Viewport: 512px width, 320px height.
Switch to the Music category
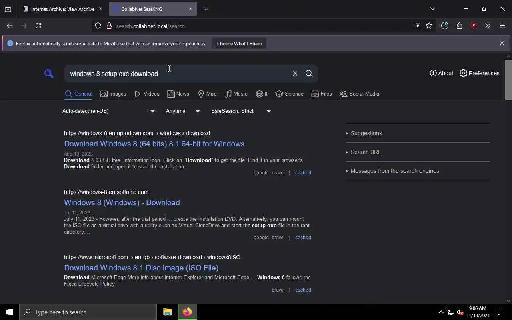coord(236,94)
